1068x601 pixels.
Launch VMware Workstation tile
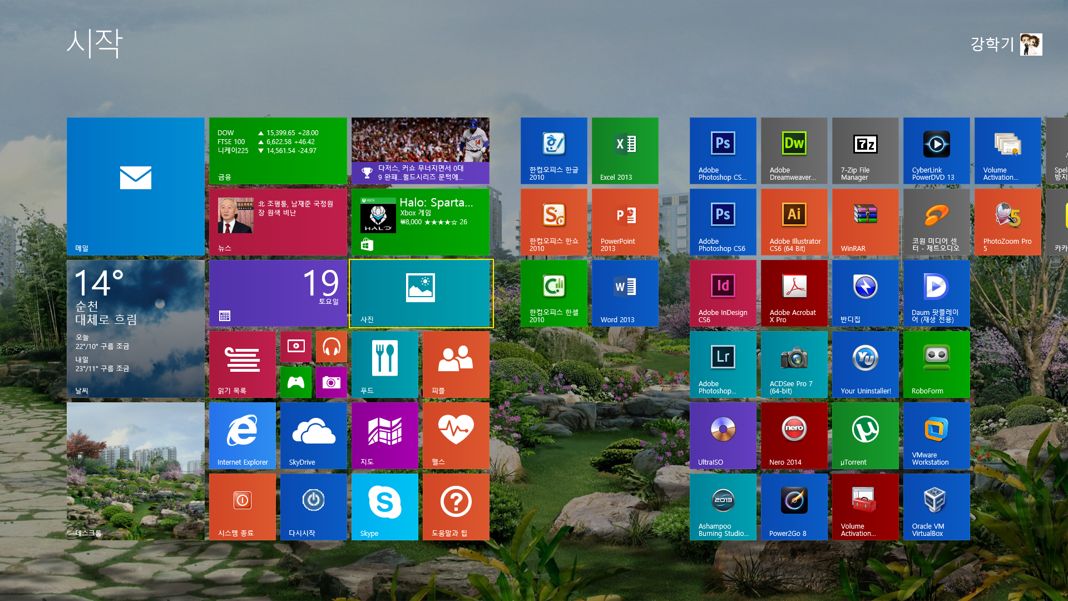[x=937, y=436]
